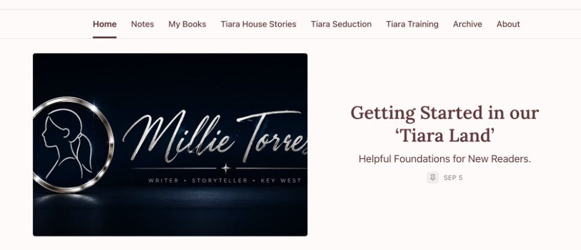Click the four-point star divider in banner
Viewport: 581px width, 250px height.
226,169
